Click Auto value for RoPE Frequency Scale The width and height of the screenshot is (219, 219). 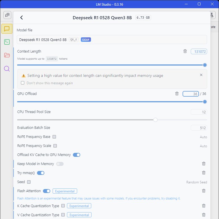pos(203,146)
